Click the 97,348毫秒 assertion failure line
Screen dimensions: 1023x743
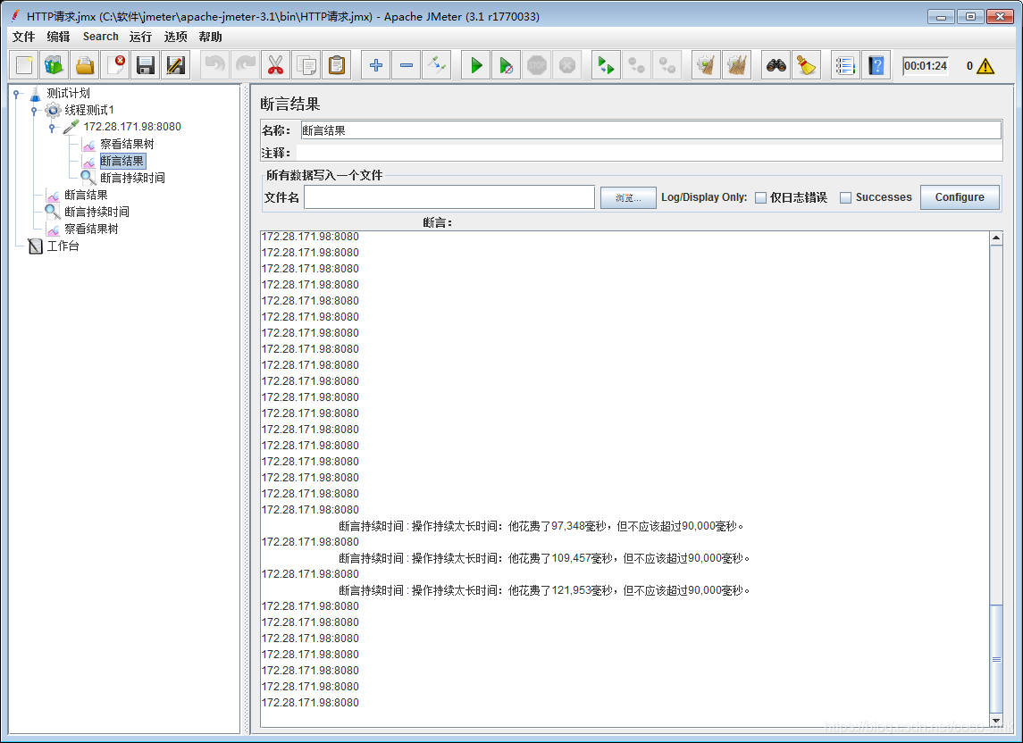[541, 526]
